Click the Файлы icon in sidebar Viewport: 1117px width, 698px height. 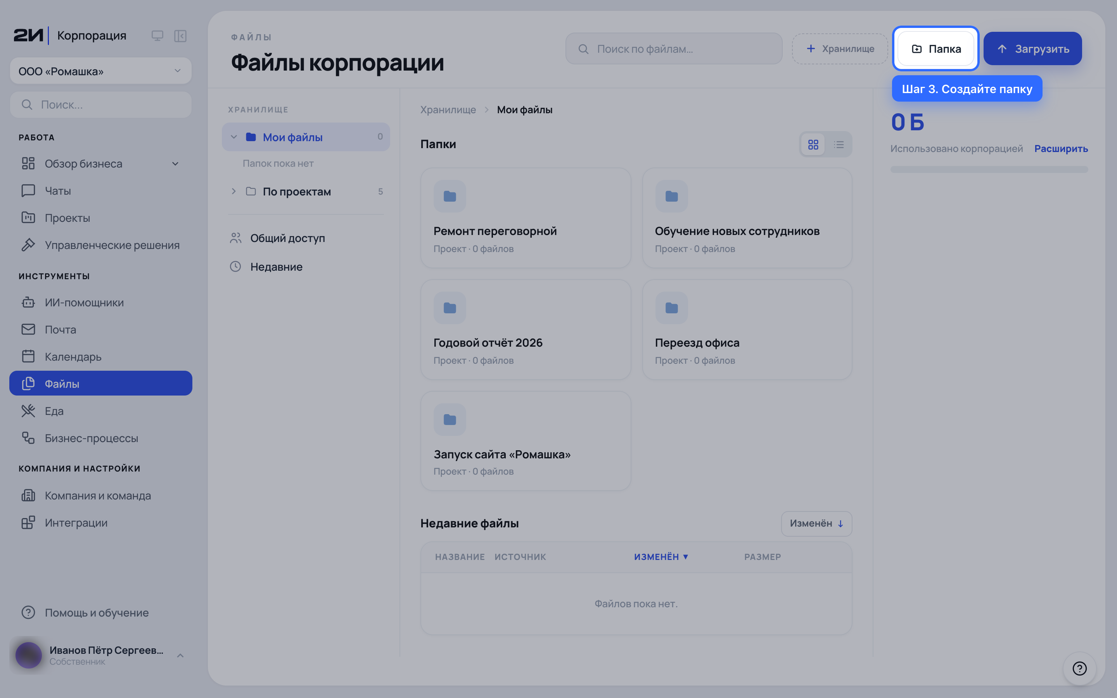pyautogui.click(x=28, y=384)
